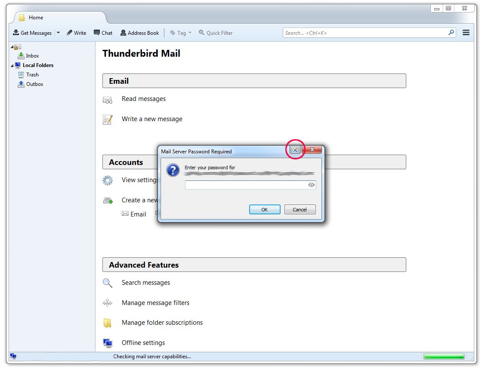Click the blue question mark dialog icon
Viewport: 482px width, 372px height.
[173, 171]
